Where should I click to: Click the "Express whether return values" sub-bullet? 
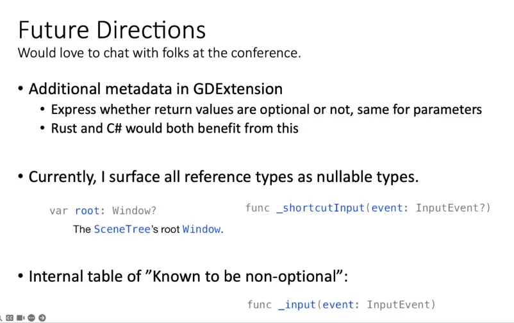click(x=266, y=110)
